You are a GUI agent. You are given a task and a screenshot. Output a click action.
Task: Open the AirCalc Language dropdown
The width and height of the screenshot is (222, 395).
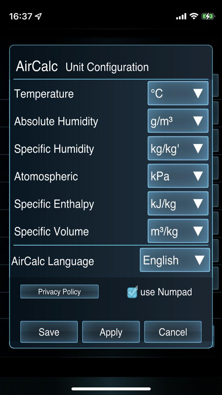pyautogui.click(x=175, y=260)
